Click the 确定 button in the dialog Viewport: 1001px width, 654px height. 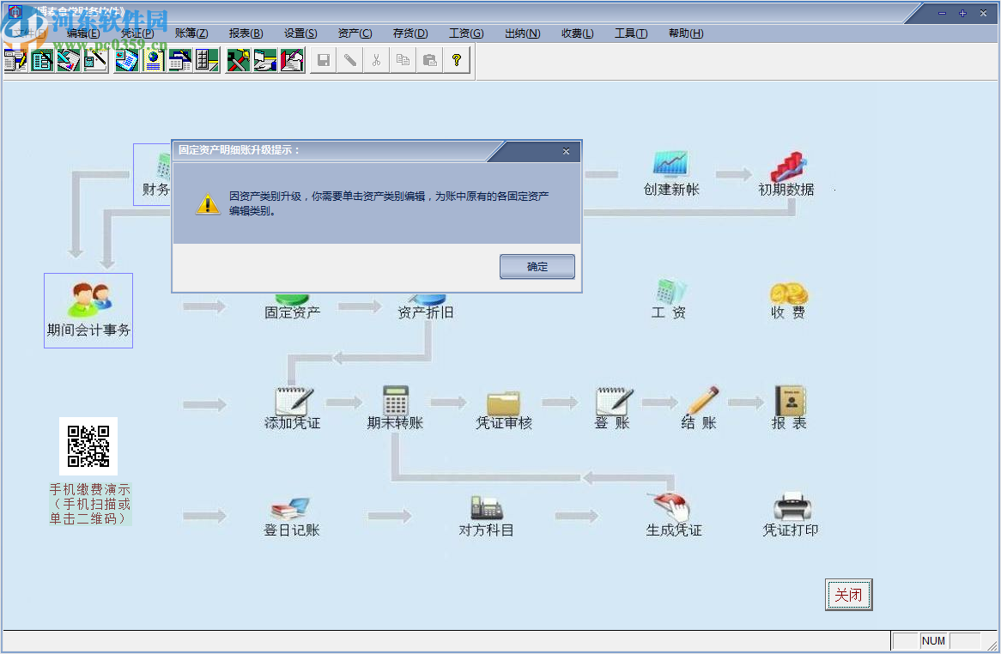[537, 267]
